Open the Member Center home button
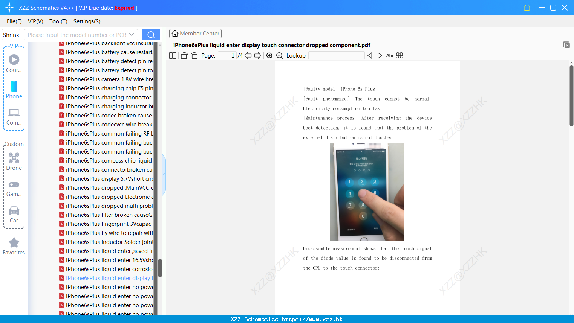The image size is (574, 323). click(195, 34)
